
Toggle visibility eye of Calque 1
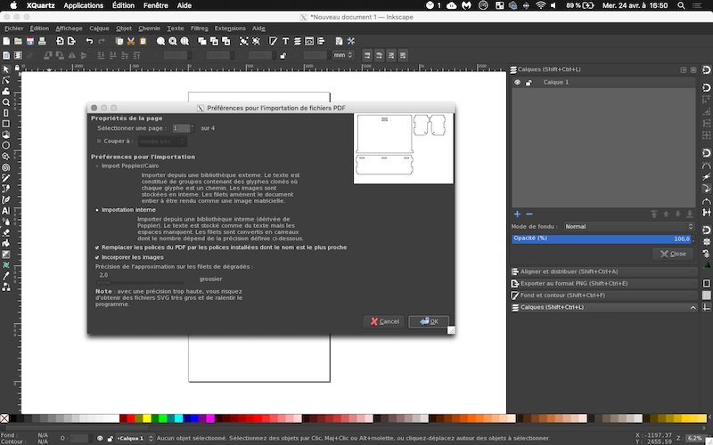517,82
